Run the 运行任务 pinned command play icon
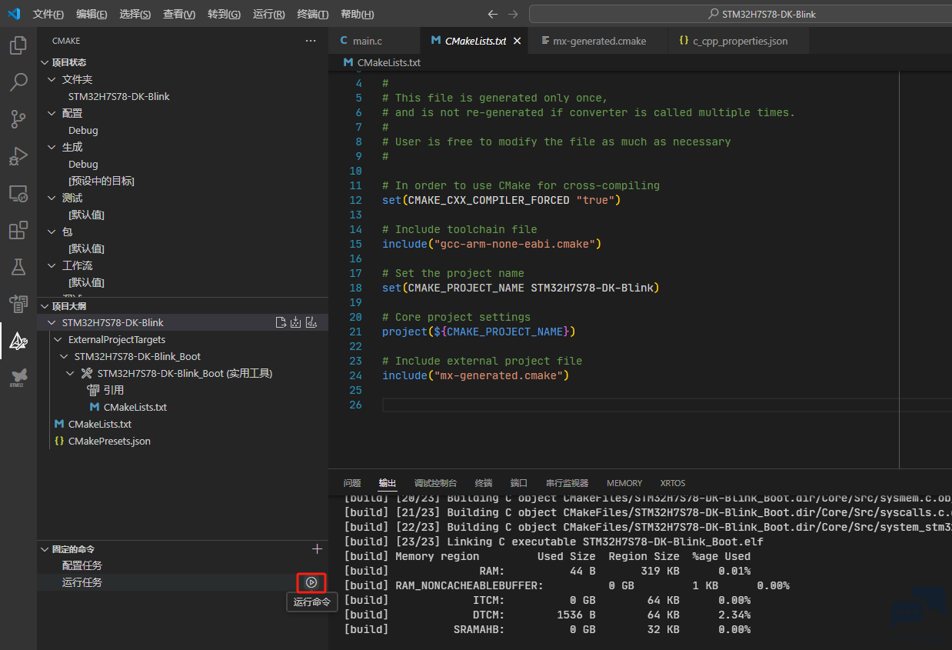Screen dimensions: 952x650 (311, 582)
